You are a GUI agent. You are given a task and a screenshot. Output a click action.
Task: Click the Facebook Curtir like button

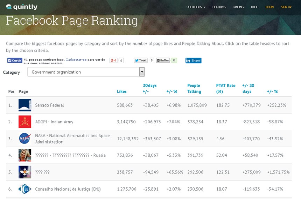pyautogui.click(x=15, y=60)
